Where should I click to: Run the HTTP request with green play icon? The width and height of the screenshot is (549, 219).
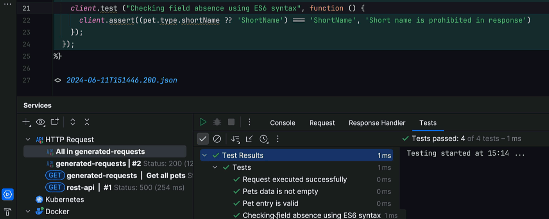click(203, 122)
